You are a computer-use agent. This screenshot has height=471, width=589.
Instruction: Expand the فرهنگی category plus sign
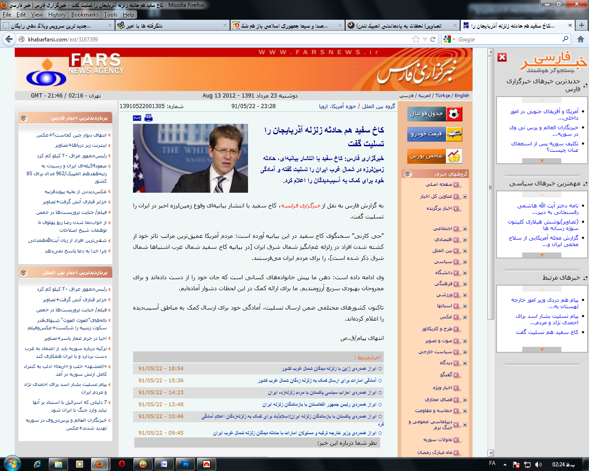point(465,284)
